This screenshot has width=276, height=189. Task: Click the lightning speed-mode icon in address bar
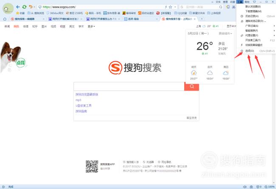pos(166,7)
